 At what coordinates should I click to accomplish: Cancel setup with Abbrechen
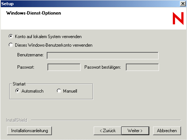click(x=167, y=131)
